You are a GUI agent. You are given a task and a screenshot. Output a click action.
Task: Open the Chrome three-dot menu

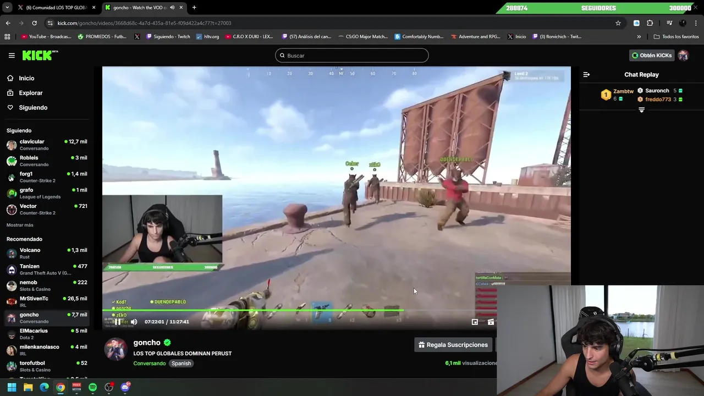696,23
